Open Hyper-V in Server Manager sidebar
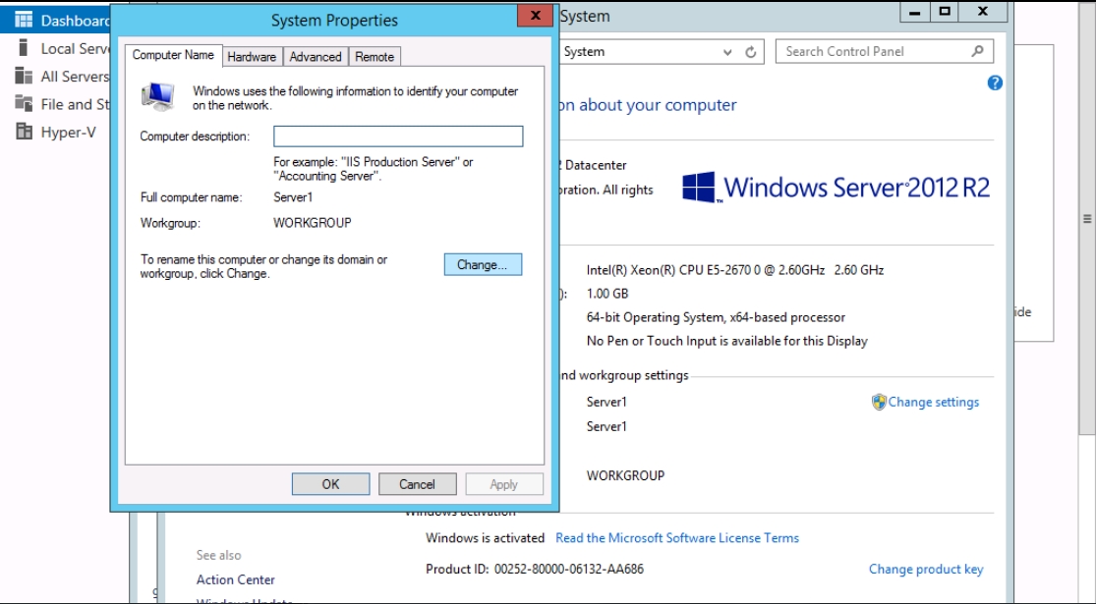Image resolution: width=1096 pixels, height=604 pixels. tap(55, 132)
